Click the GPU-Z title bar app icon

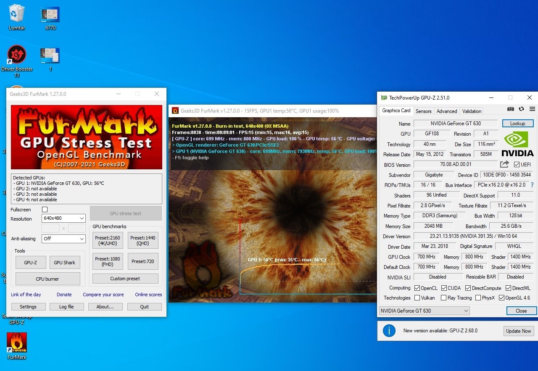(x=384, y=97)
